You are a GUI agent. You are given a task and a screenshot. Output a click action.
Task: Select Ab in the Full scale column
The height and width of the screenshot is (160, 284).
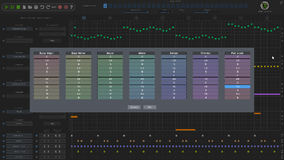point(237,86)
